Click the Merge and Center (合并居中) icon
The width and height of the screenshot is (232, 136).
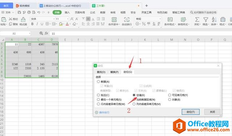tap(114, 20)
